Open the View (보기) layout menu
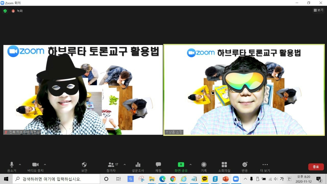This screenshot has height=184, width=327. pos(319,10)
